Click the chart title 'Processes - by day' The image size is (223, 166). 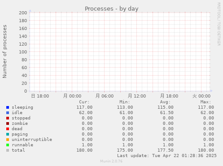click(x=112, y=9)
